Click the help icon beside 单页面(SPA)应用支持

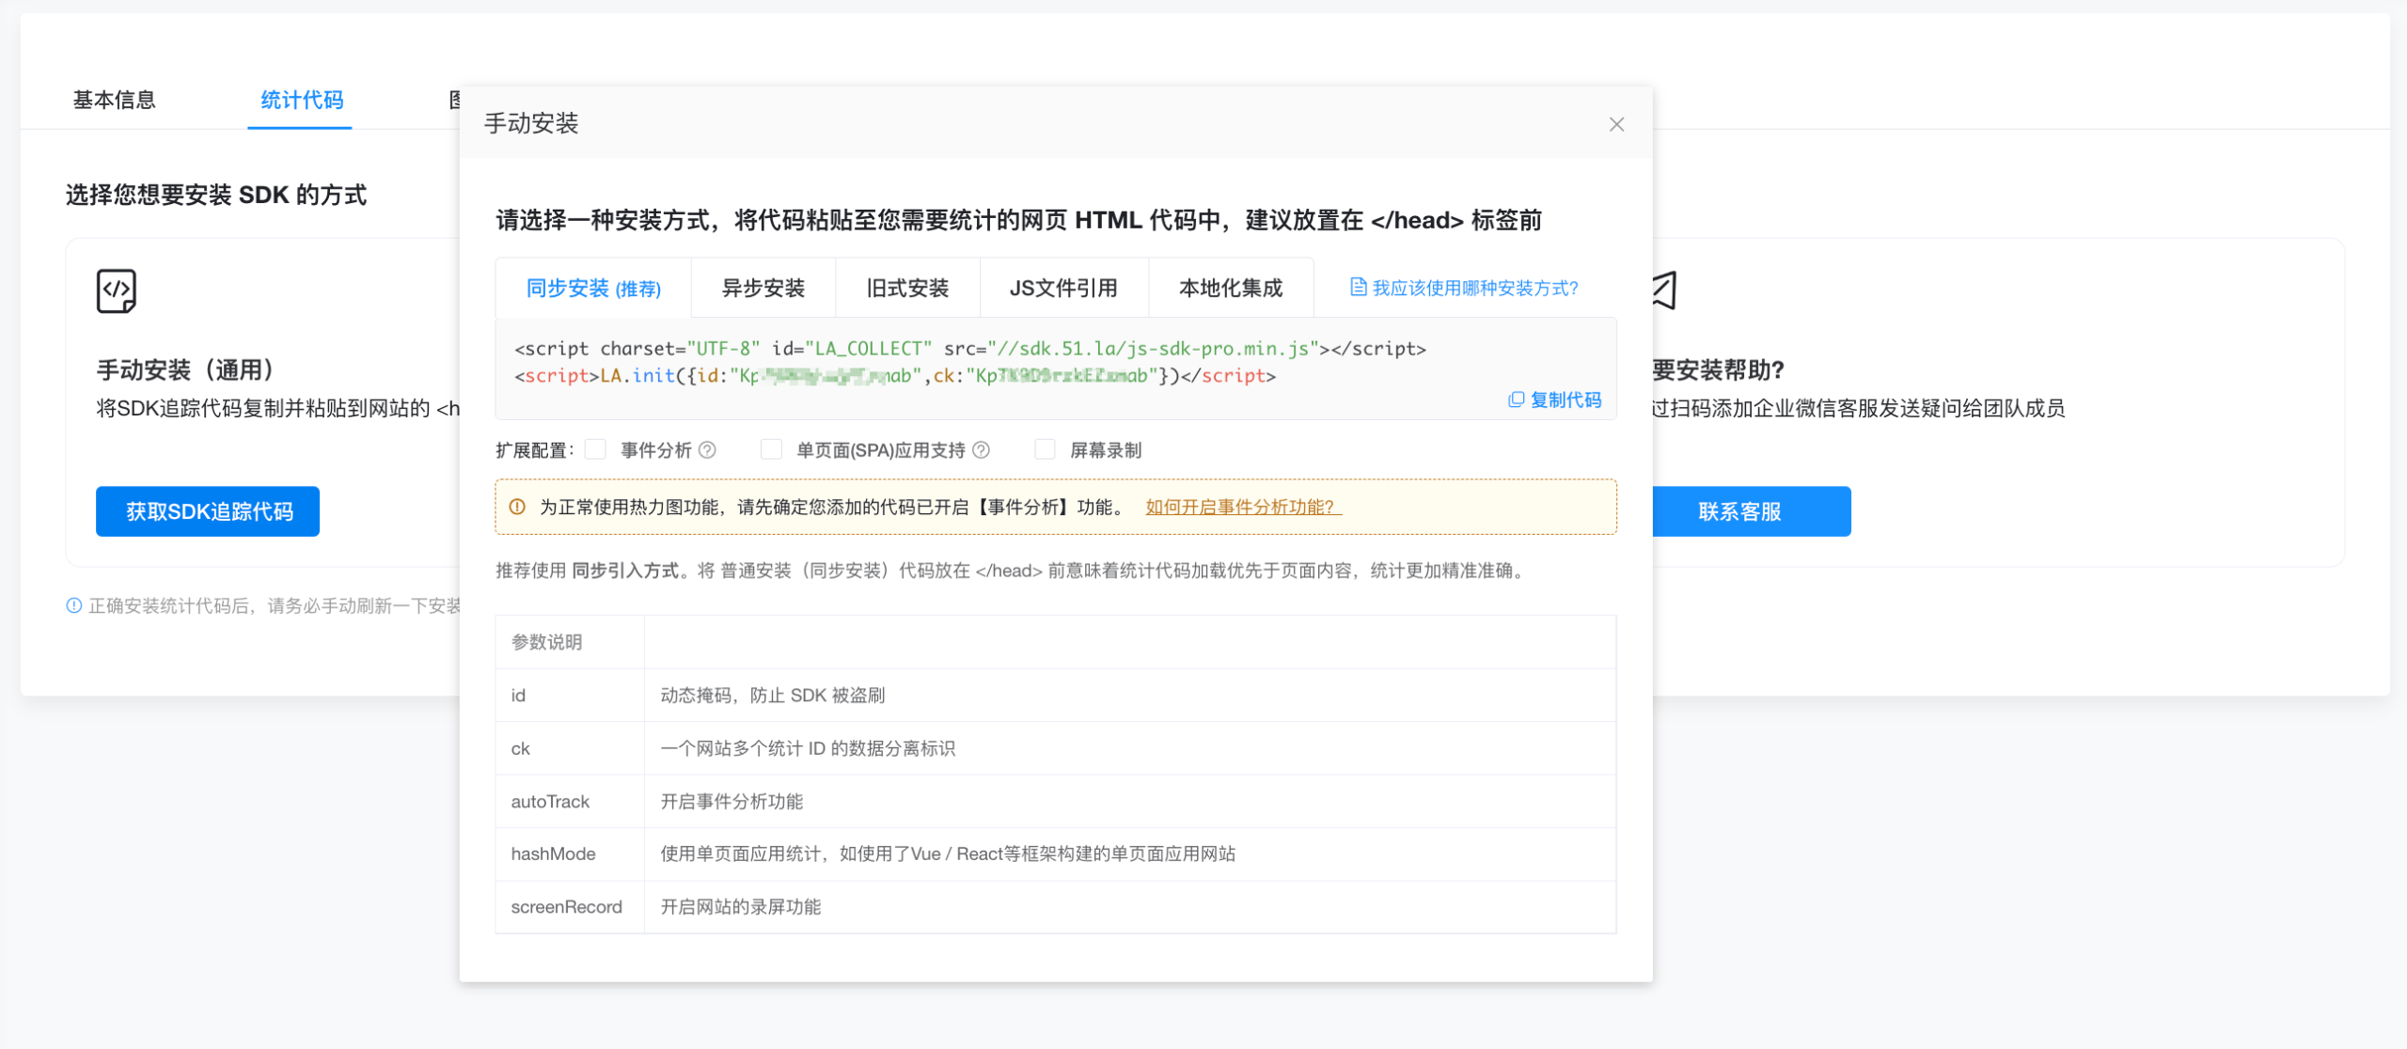click(x=981, y=450)
